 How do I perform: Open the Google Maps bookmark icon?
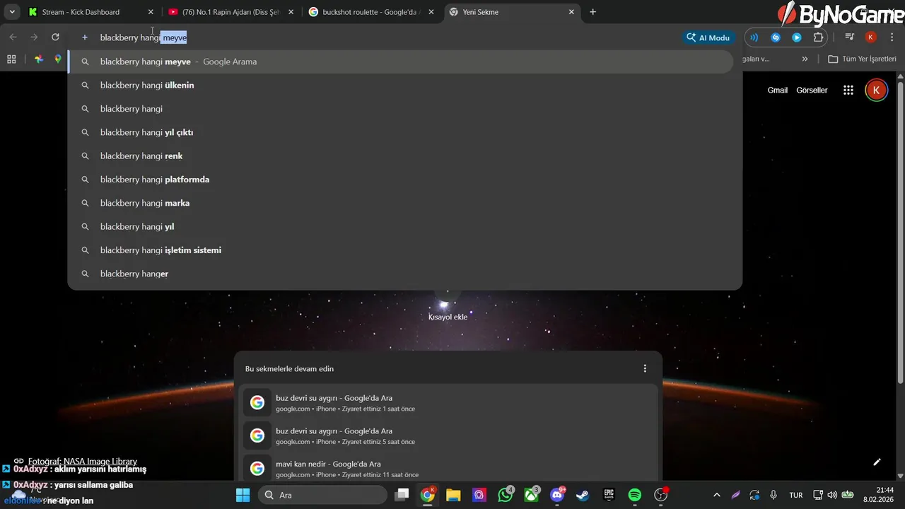tap(58, 59)
